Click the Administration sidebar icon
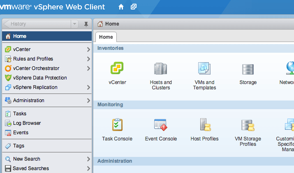 click(8, 101)
